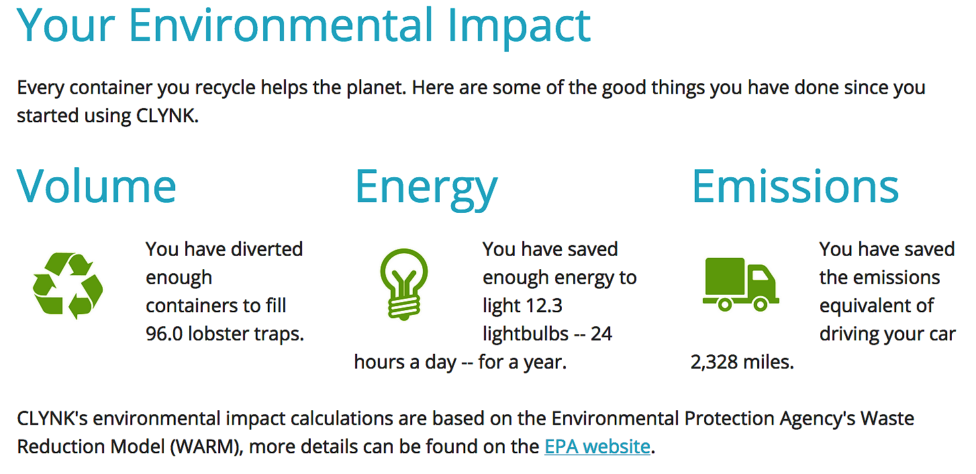
Task: Click "started using CLYNK" in the intro
Action: (107, 115)
